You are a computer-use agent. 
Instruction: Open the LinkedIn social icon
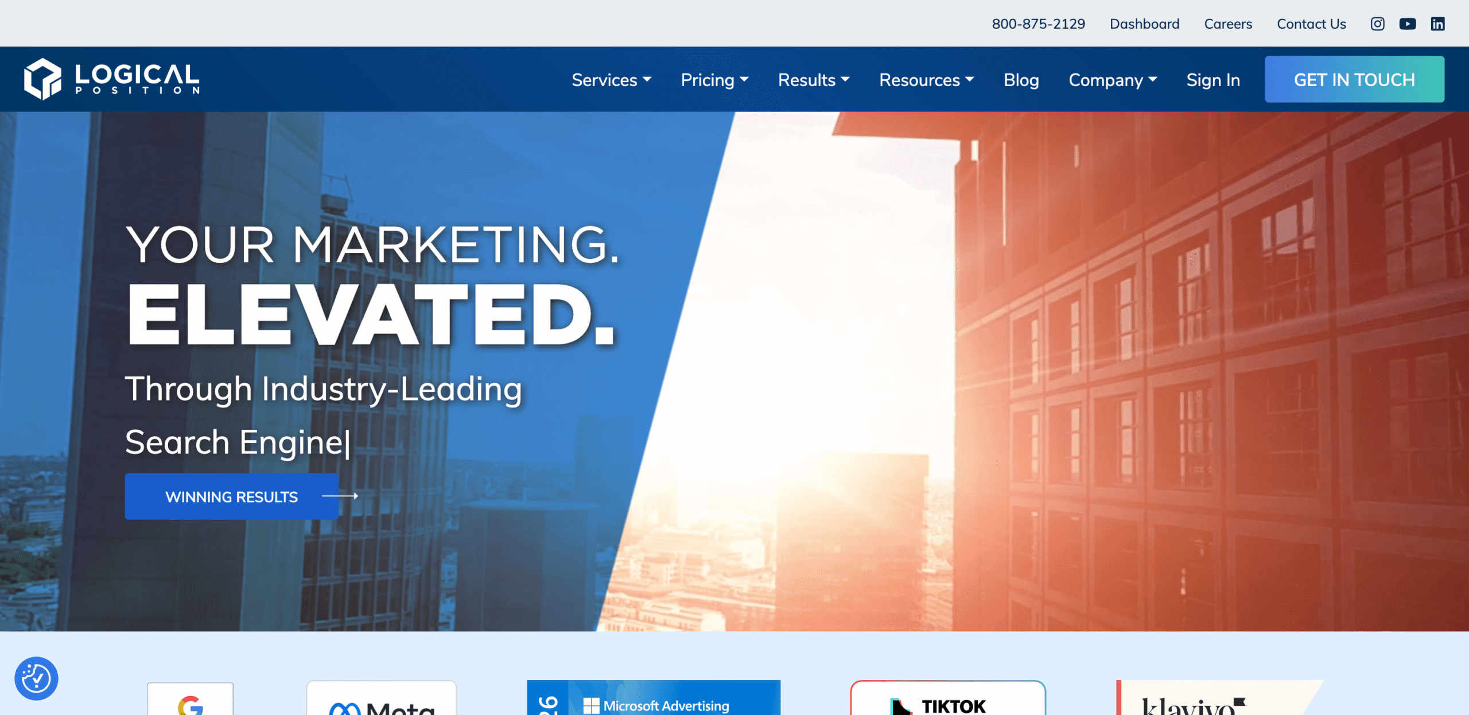click(x=1437, y=24)
